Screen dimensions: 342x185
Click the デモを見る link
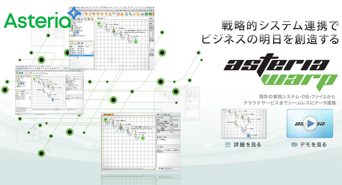(313, 145)
